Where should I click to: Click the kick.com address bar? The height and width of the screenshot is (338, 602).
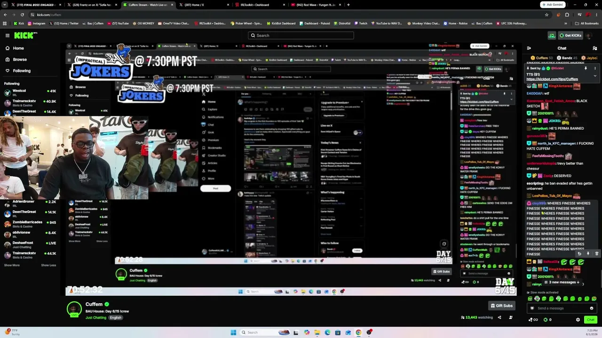(x=282, y=15)
